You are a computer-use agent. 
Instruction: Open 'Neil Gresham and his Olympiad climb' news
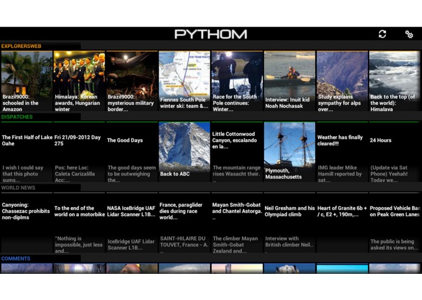[x=290, y=223]
